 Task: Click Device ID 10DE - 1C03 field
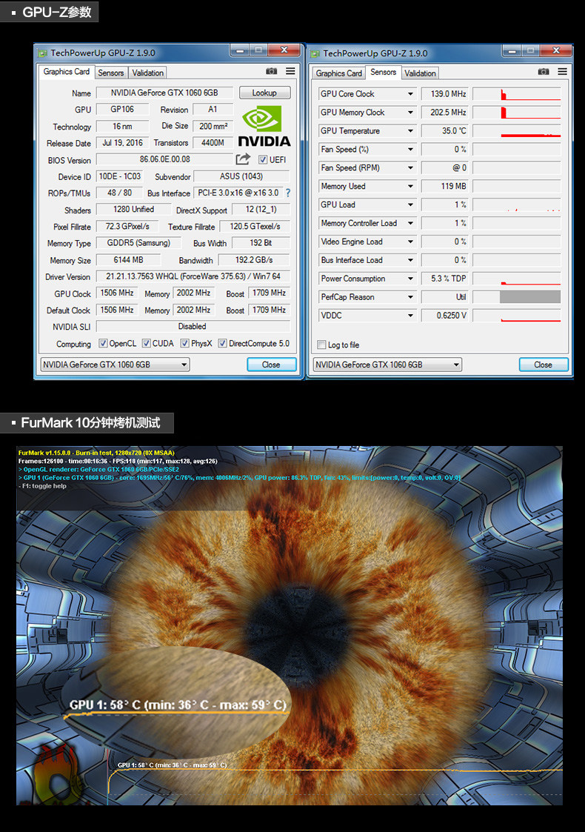120,176
